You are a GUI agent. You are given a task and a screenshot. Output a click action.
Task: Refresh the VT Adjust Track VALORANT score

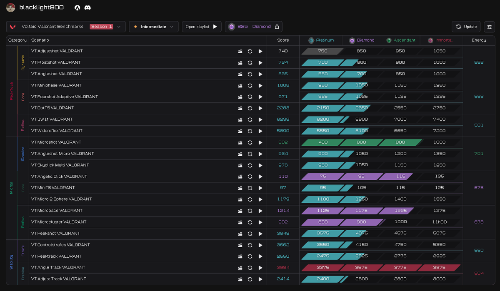tap(250, 279)
